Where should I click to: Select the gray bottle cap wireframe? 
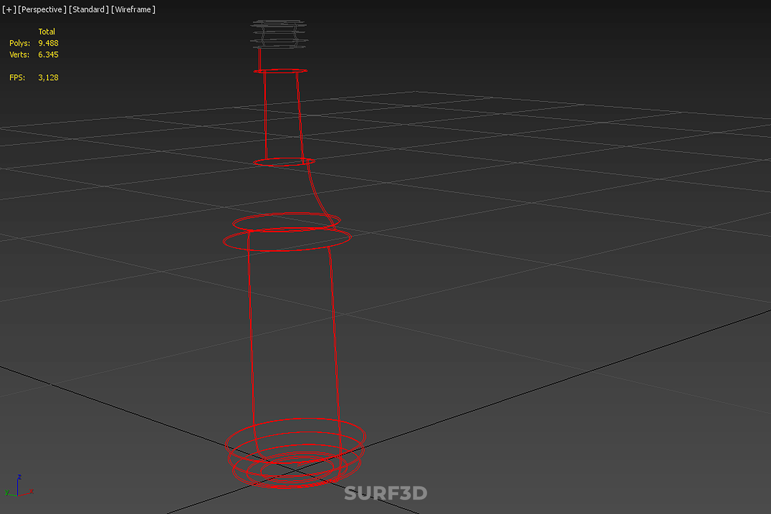[279, 34]
